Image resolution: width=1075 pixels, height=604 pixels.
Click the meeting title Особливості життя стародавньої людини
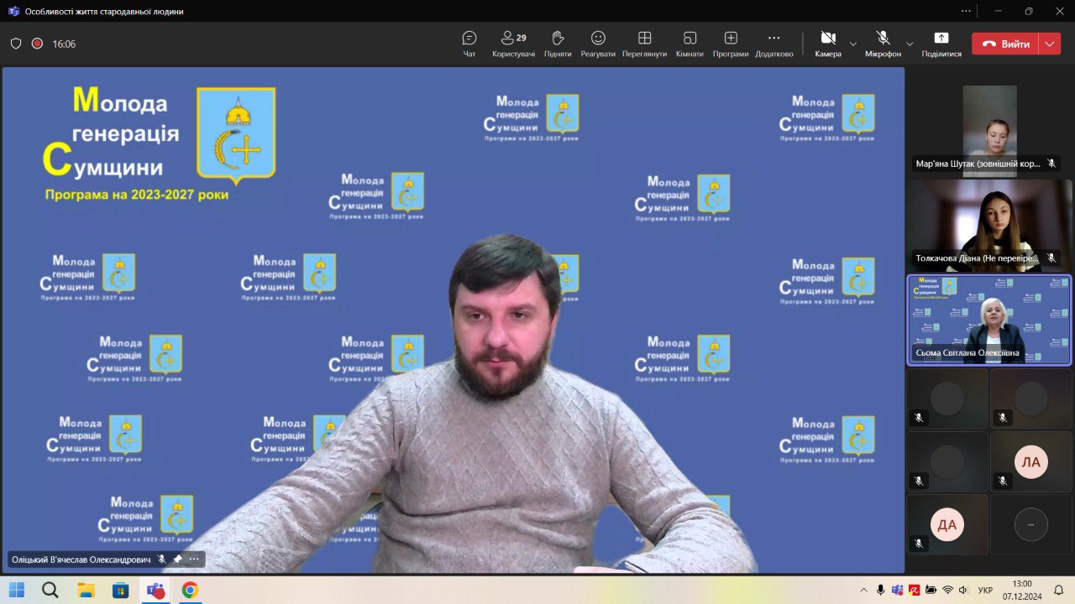coord(104,12)
